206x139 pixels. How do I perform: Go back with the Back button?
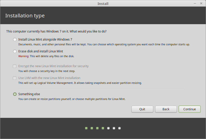166,109
